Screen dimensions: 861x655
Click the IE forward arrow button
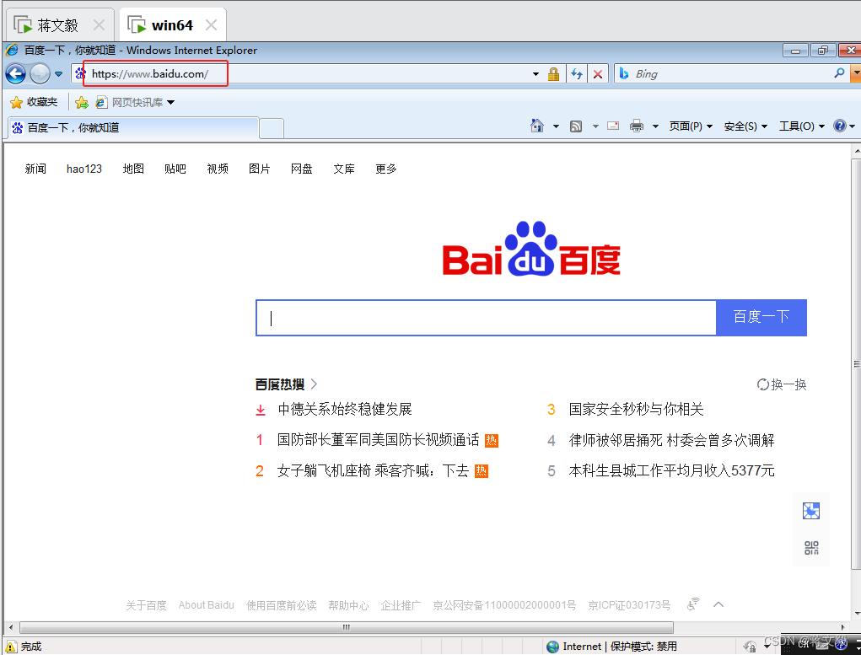[x=40, y=73]
